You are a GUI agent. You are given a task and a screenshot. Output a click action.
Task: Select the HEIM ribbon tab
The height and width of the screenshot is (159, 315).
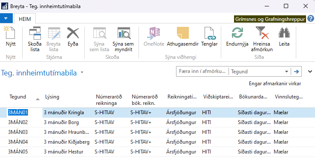pos(25,19)
